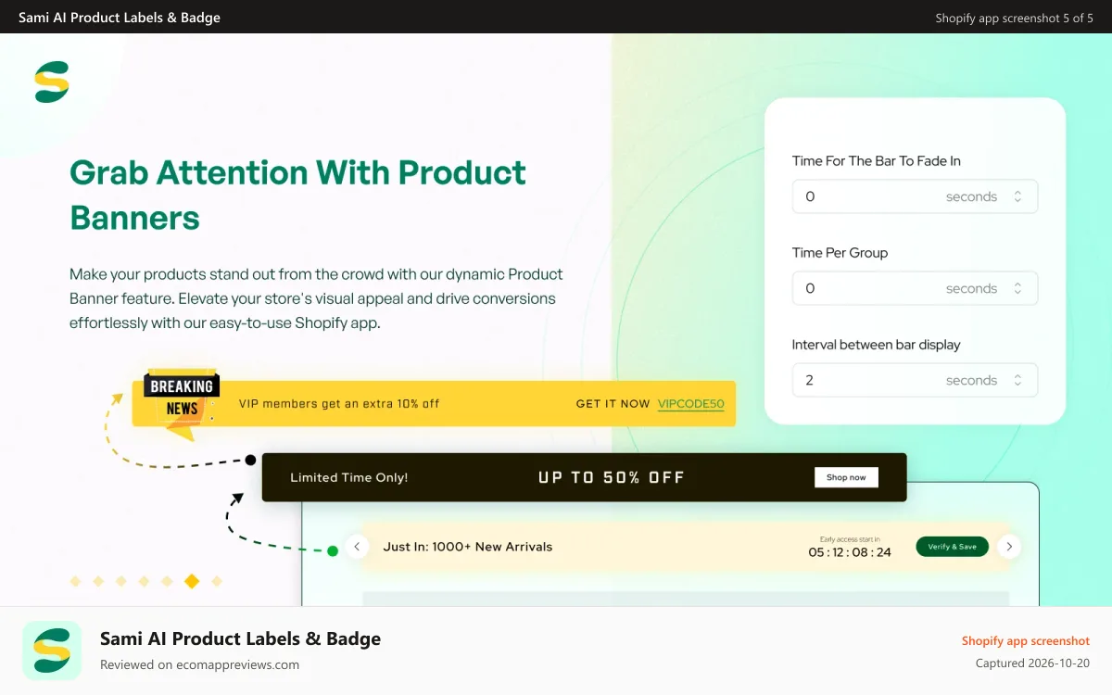Screen dimensions: 1112x695
Task: Click 'Shopify app screenshot 5 of 5' header text
Action: [1015, 18]
